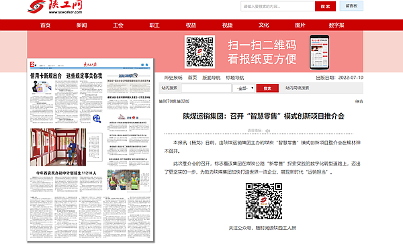Click the 扫一扫二维码 banner text

click(x=262, y=45)
